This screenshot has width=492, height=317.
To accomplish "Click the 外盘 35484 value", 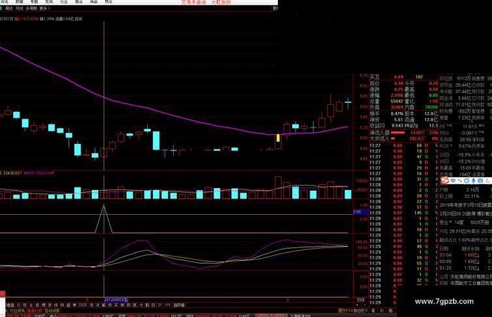I will pos(397,107).
